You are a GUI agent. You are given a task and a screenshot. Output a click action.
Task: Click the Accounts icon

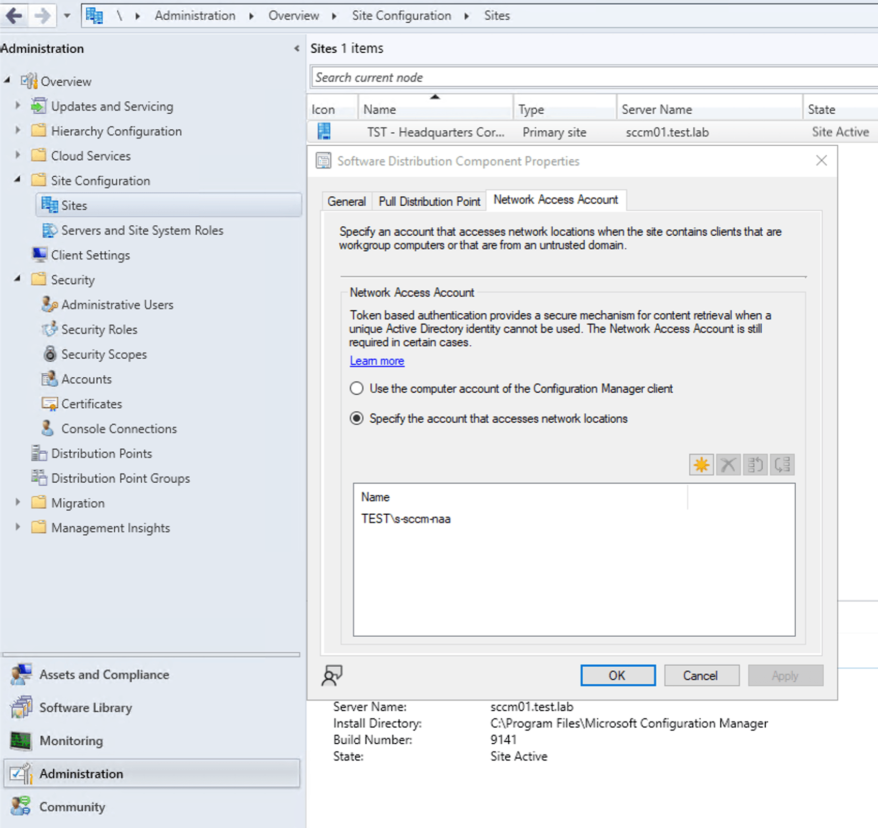(50, 379)
